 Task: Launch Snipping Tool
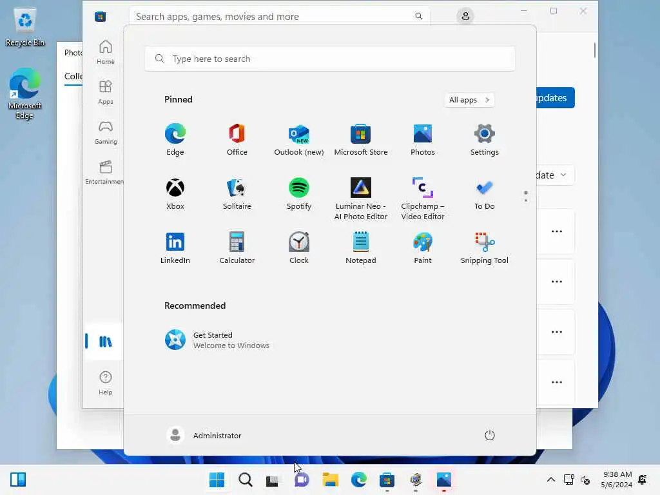click(485, 248)
